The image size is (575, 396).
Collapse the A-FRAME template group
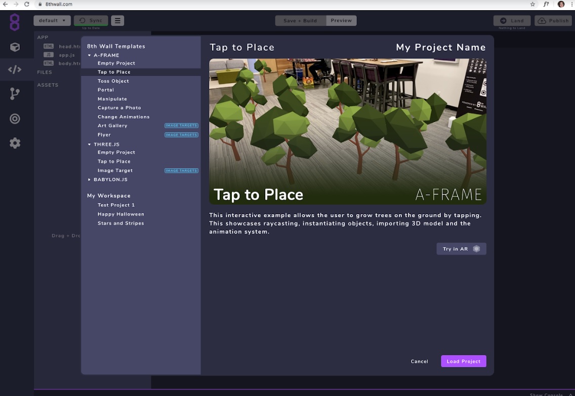pos(89,55)
